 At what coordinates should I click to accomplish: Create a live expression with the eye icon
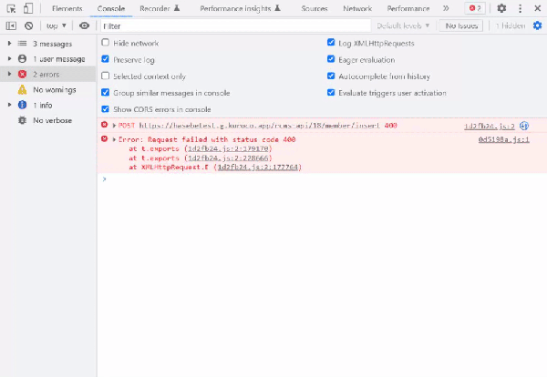pyautogui.click(x=84, y=25)
